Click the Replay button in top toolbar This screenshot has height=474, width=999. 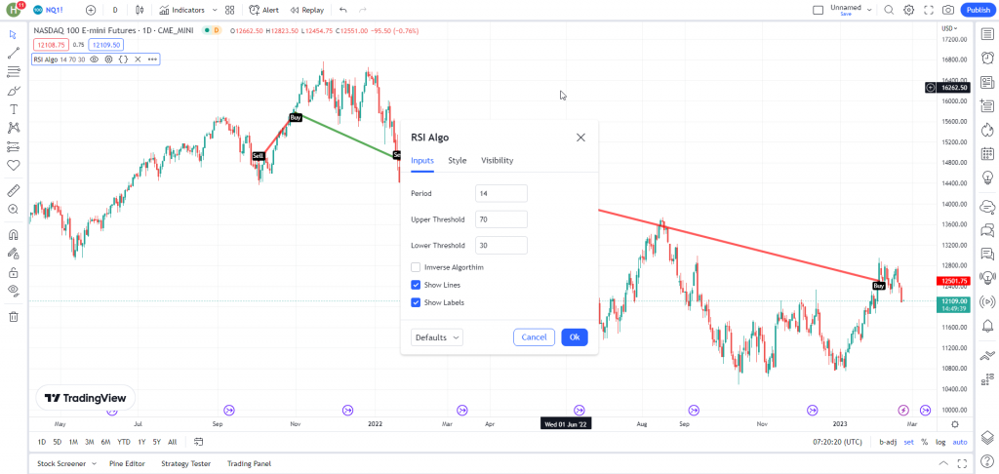coord(307,10)
